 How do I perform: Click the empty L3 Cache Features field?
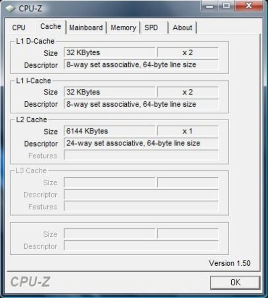(141, 207)
